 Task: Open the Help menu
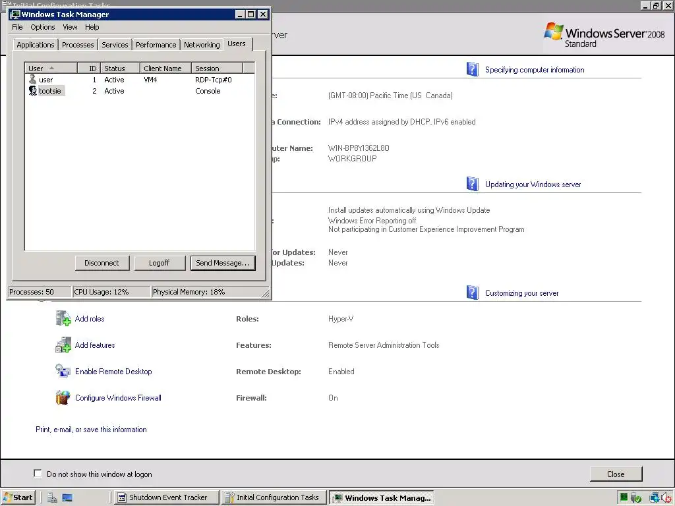coord(92,27)
